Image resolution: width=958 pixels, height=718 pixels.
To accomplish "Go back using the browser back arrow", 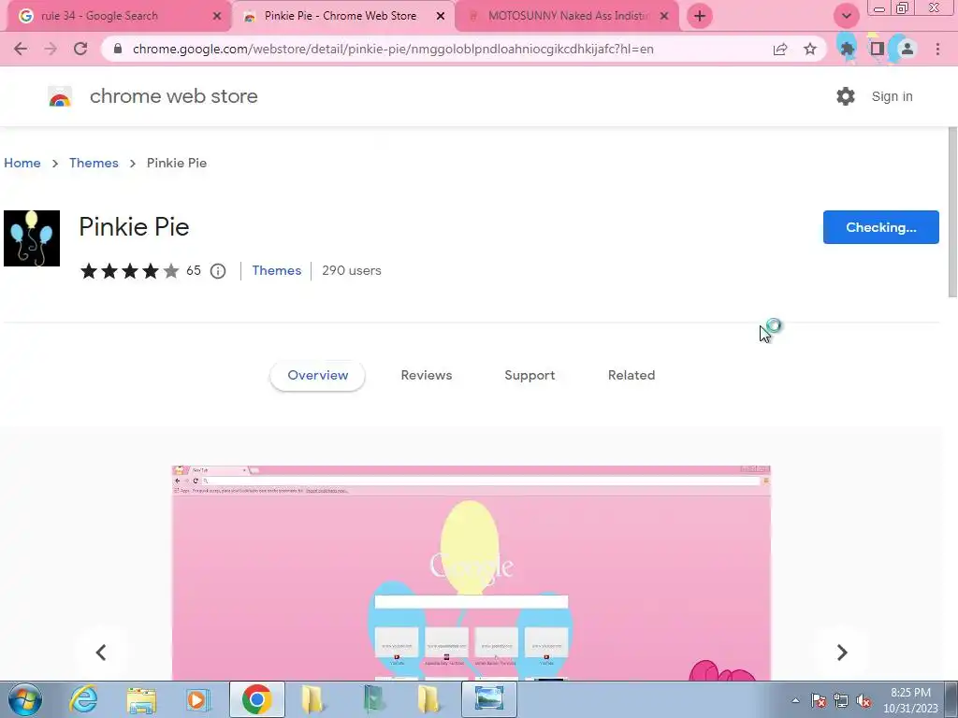I will [21, 49].
